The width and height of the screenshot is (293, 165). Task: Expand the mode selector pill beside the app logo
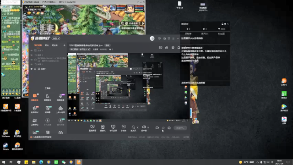(x=56, y=38)
